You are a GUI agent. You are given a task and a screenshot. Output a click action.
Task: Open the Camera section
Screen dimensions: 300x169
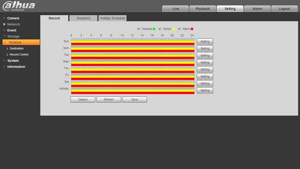tap(13, 18)
